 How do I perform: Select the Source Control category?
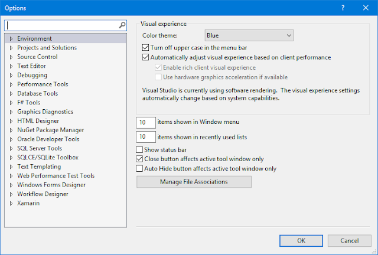pyautogui.click(x=37, y=57)
